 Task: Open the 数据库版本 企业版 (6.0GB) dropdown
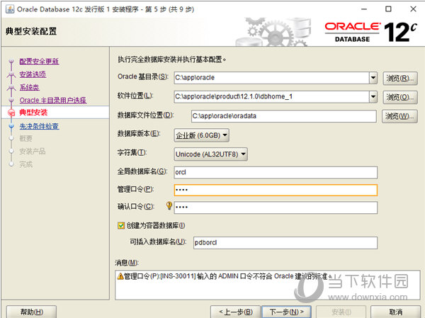[x=201, y=135]
